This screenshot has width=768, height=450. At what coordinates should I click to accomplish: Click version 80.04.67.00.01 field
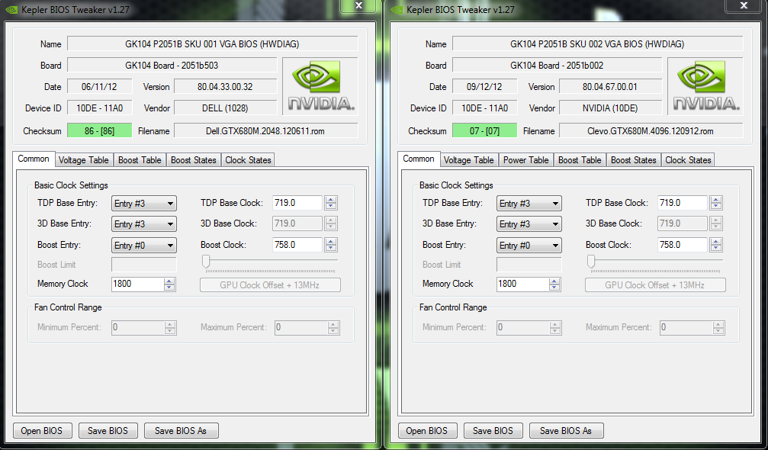(x=610, y=87)
